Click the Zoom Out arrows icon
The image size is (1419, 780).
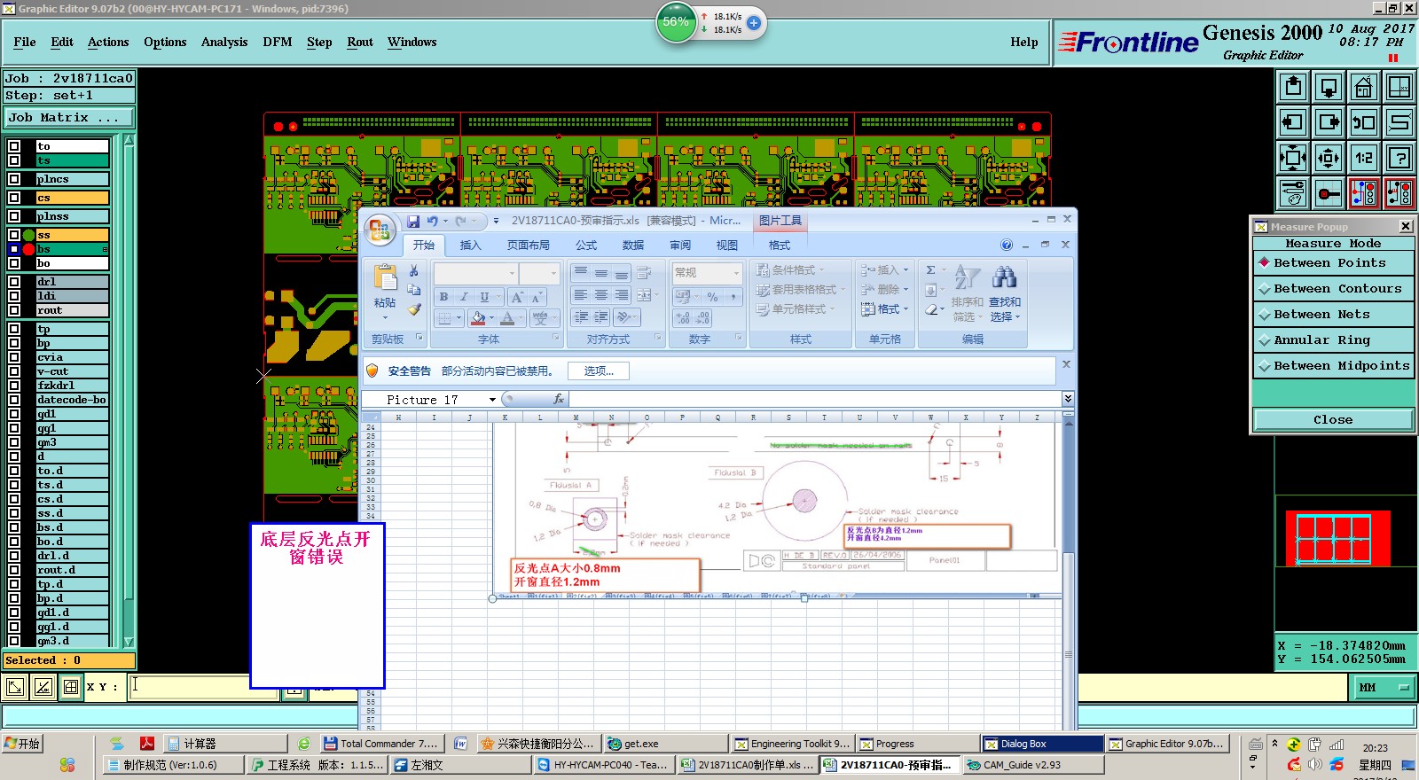click(x=1329, y=158)
